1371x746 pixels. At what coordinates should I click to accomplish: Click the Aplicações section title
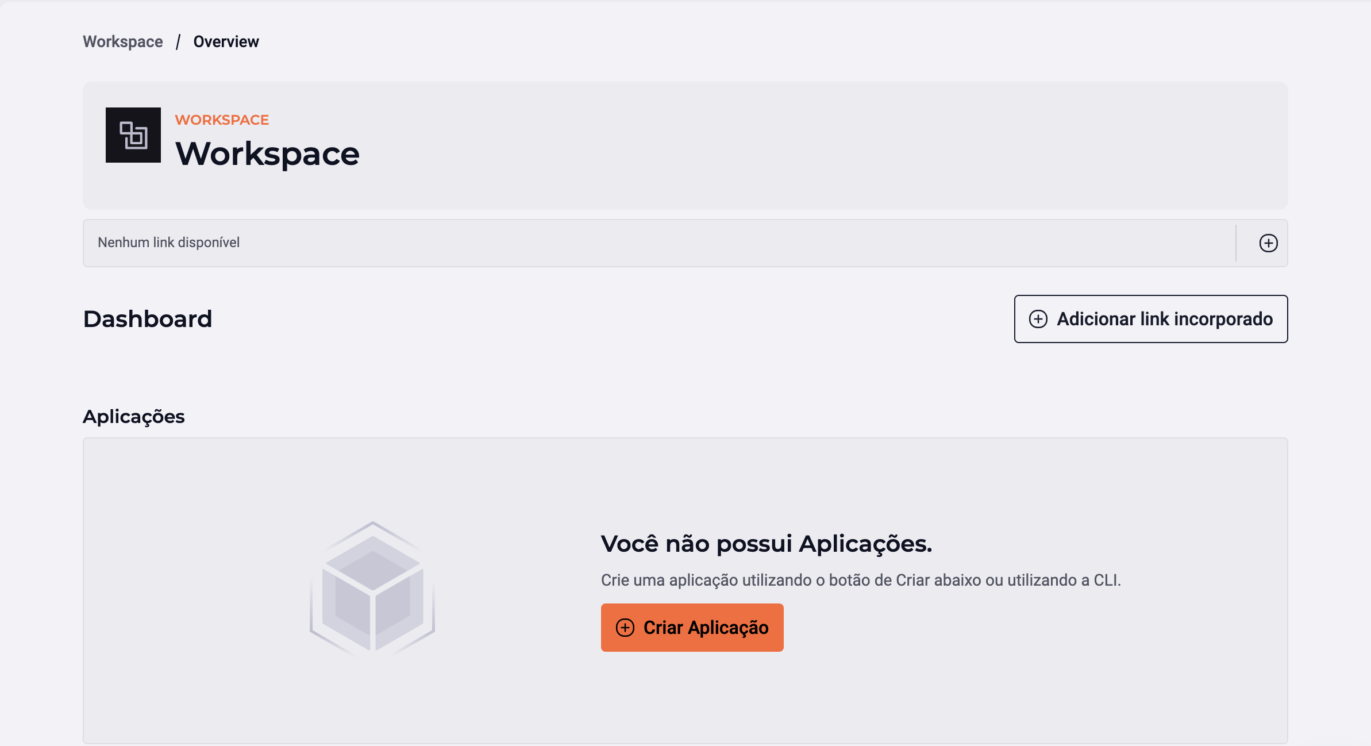134,416
